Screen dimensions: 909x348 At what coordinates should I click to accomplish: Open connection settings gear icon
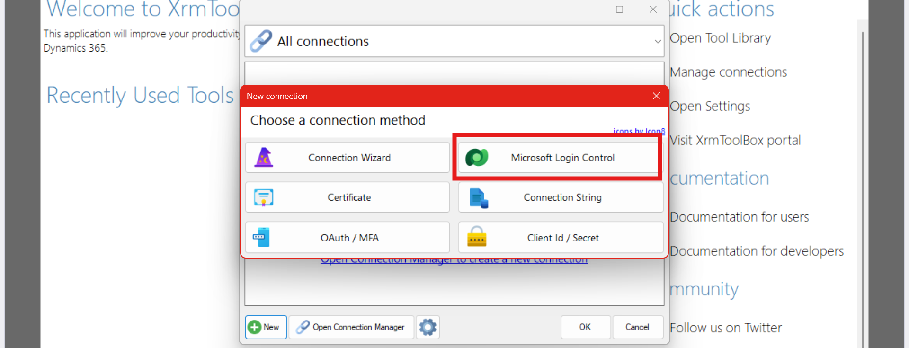(428, 327)
